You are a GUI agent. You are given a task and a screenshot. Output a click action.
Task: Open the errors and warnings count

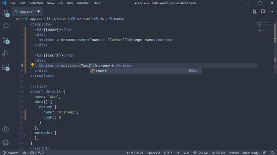coord(37,153)
